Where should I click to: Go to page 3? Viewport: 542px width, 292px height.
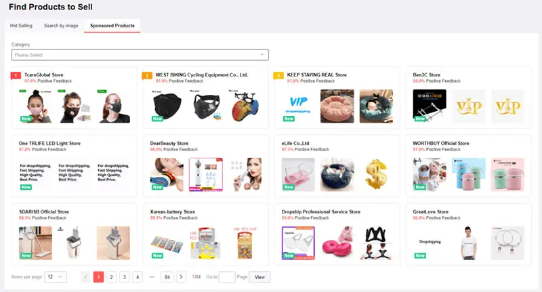pos(125,277)
